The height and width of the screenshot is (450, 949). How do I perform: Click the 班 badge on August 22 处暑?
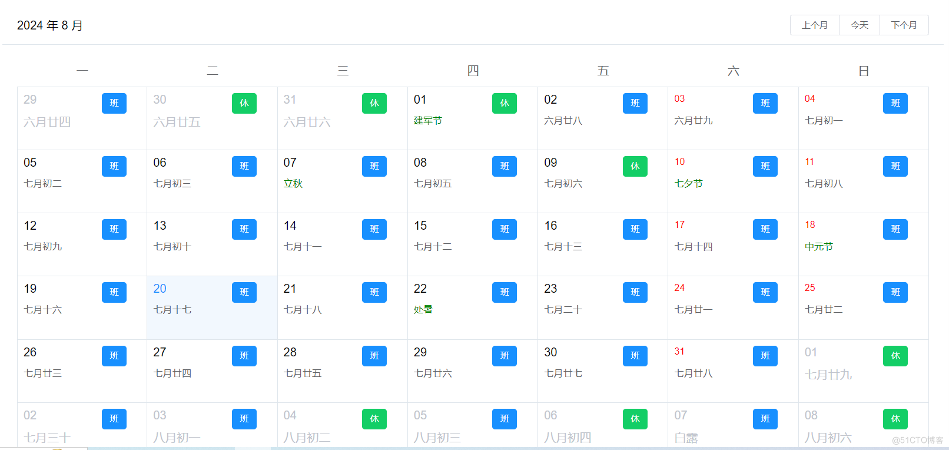tap(505, 292)
